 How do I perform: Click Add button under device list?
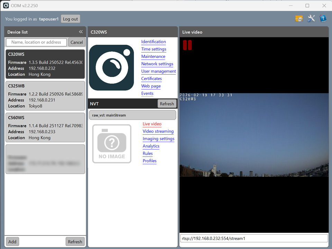click(12, 242)
